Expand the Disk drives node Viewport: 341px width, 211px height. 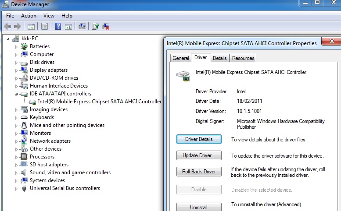click(x=16, y=63)
